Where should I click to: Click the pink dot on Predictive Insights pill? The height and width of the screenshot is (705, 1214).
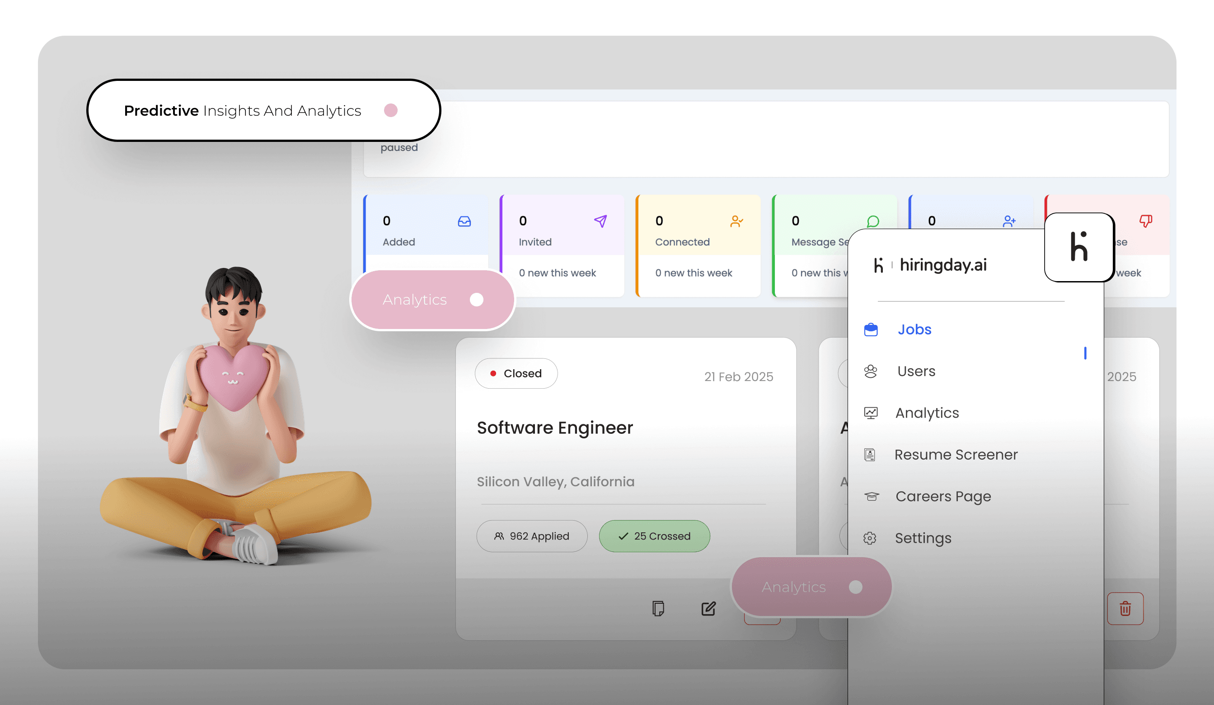tap(391, 110)
